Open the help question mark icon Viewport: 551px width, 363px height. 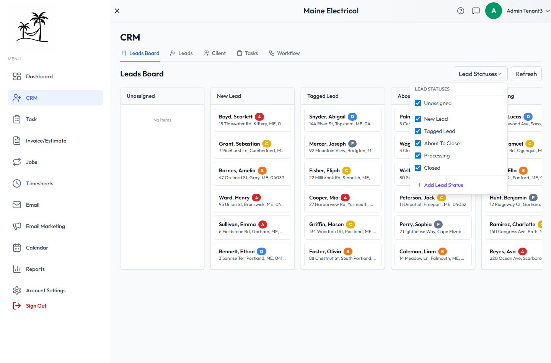point(461,11)
